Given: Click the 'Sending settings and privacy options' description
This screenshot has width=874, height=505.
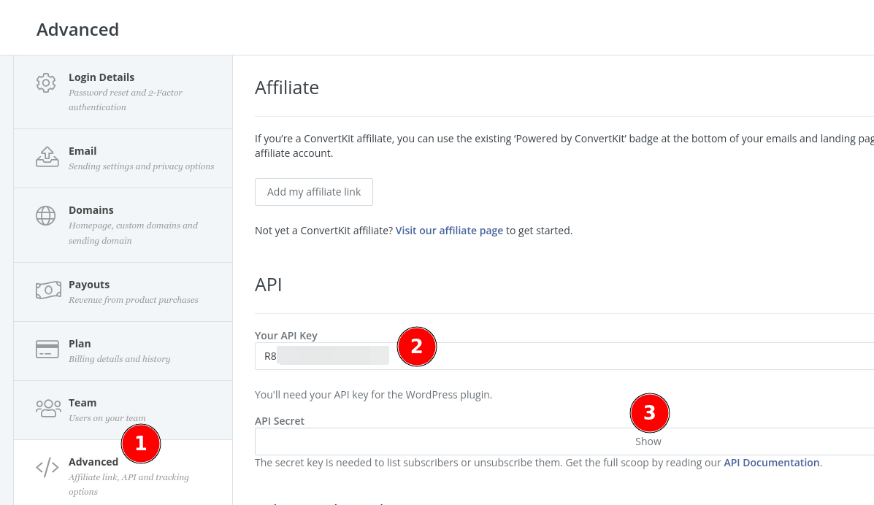Looking at the screenshot, I should [142, 166].
